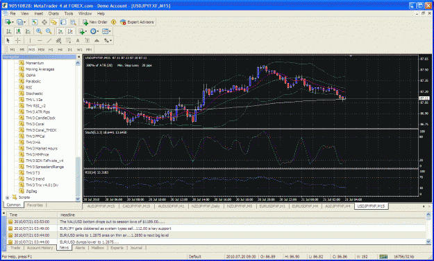Click the MetaEditor diamond icon

click(x=113, y=22)
